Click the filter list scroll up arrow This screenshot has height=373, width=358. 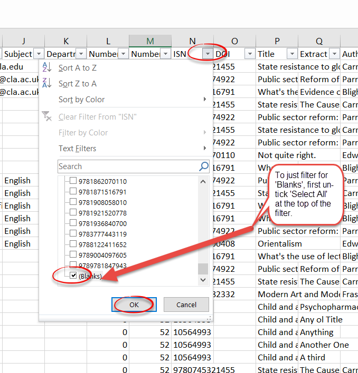pyautogui.click(x=203, y=181)
